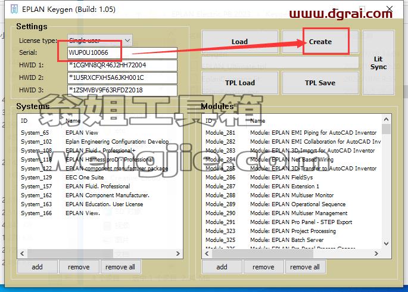This screenshot has width=408, height=292.
Task: Click the Load button
Action: [239, 42]
